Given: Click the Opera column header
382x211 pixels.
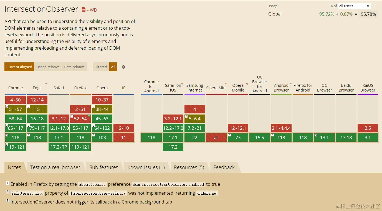Looking at the screenshot, I should pyautogui.click(x=102, y=88).
